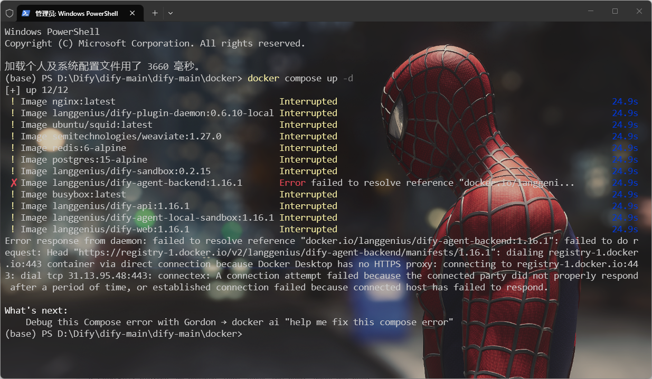Click the Microsoft Corporation copyright line
Screen dimensions: 652x379
pos(155,43)
